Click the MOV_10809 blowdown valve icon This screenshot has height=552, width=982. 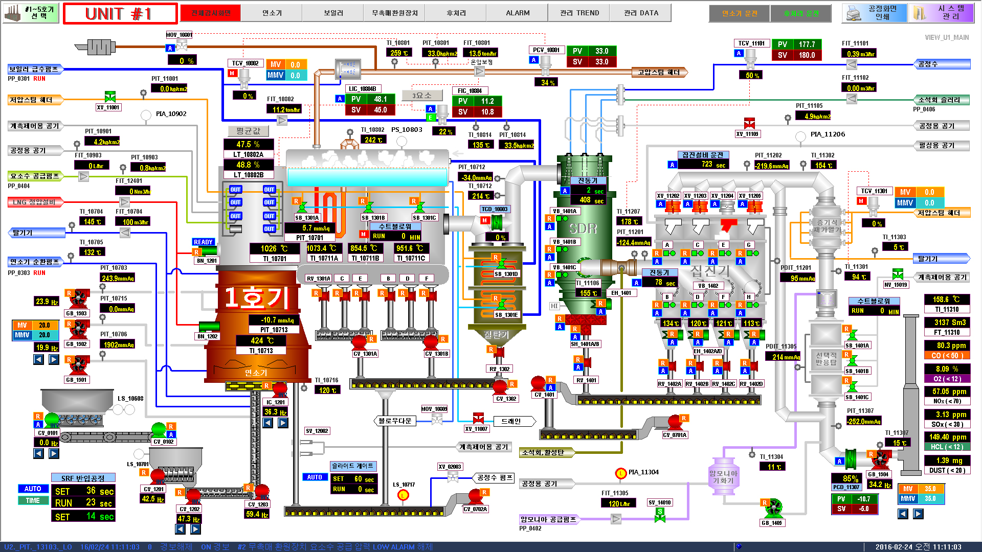(x=437, y=420)
